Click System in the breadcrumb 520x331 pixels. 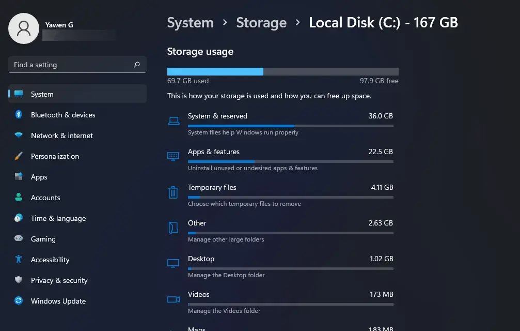click(x=191, y=23)
